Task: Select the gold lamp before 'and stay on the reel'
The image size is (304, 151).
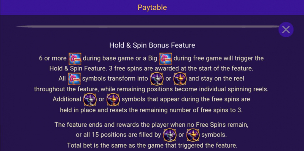Action: tap(180, 79)
